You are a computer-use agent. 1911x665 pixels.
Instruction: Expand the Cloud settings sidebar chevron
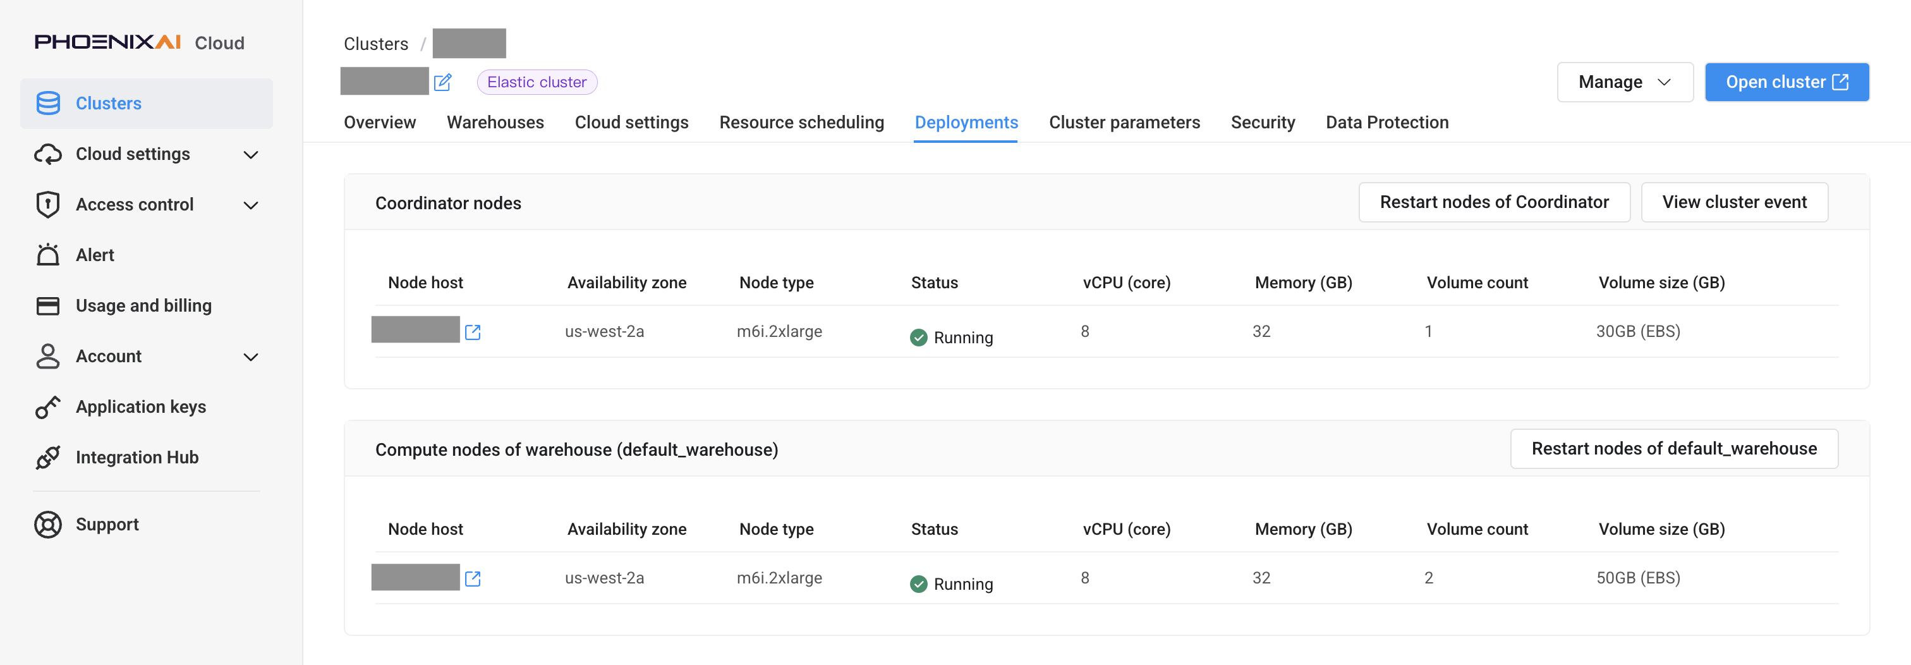(x=252, y=154)
